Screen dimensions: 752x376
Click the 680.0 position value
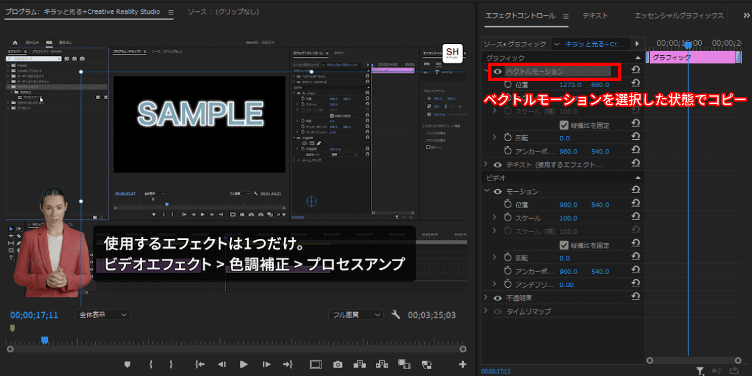tap(600, 84)
